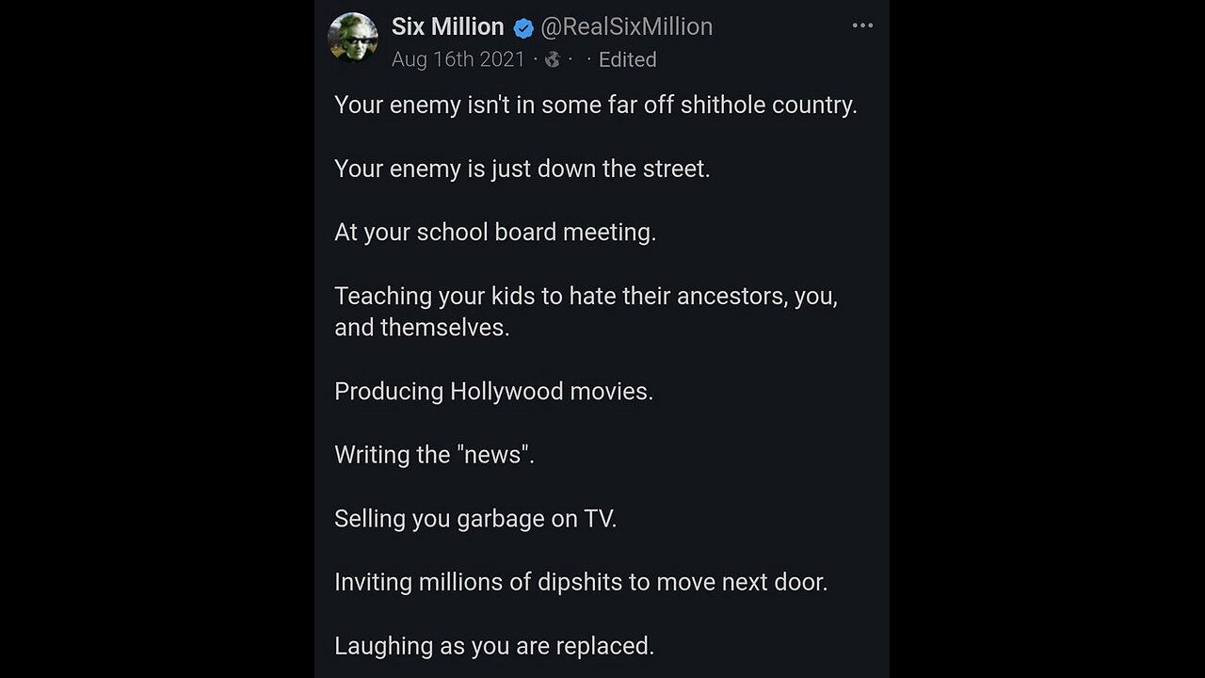Select the "At your school board meeting" line

coord(495,232)
